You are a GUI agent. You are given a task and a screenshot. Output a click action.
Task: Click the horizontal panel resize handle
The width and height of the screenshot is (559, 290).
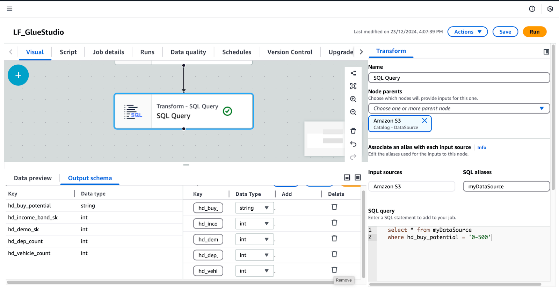click(186, 165)
